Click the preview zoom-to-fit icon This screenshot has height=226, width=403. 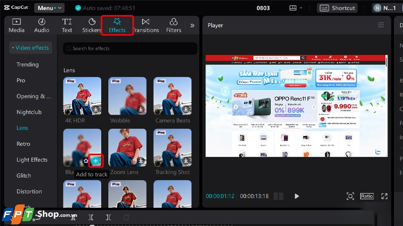[x=350, y=196]
